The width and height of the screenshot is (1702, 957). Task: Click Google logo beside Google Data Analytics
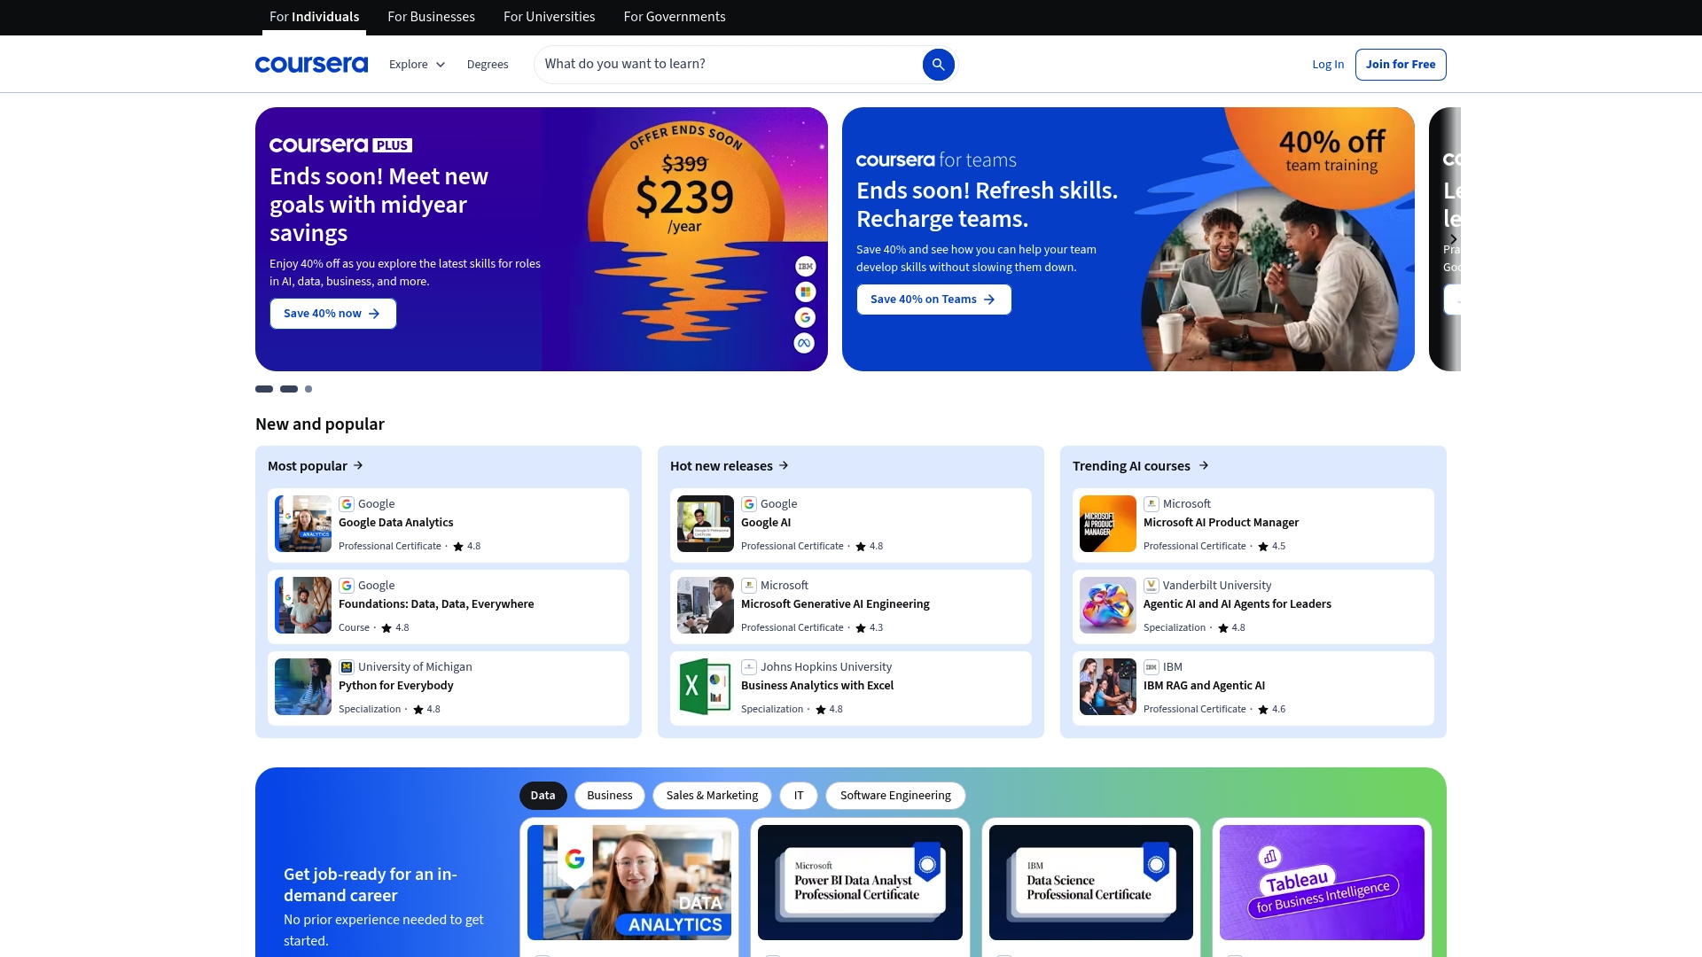[x=347, y=504]
